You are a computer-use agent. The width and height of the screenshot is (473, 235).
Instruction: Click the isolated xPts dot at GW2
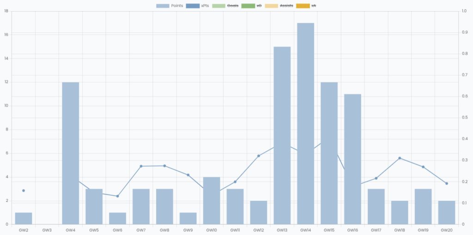(24, 191)
